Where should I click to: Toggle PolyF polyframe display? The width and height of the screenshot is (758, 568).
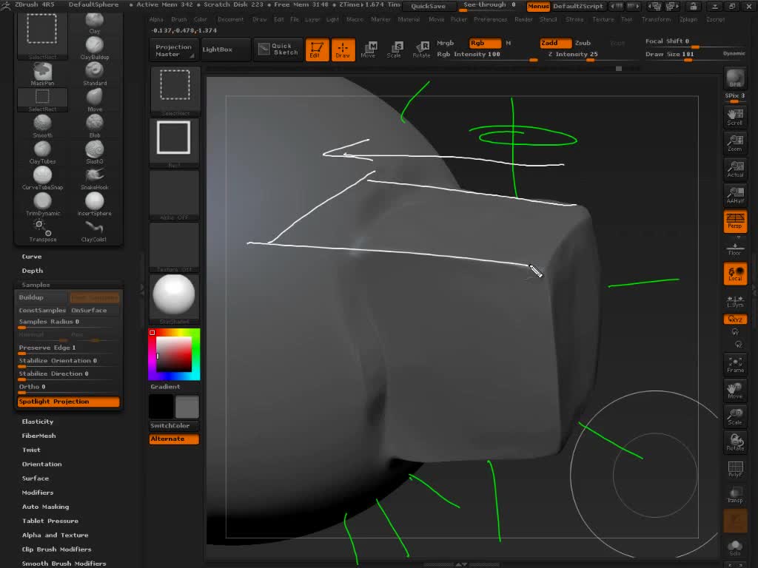[x=735, y=468]
